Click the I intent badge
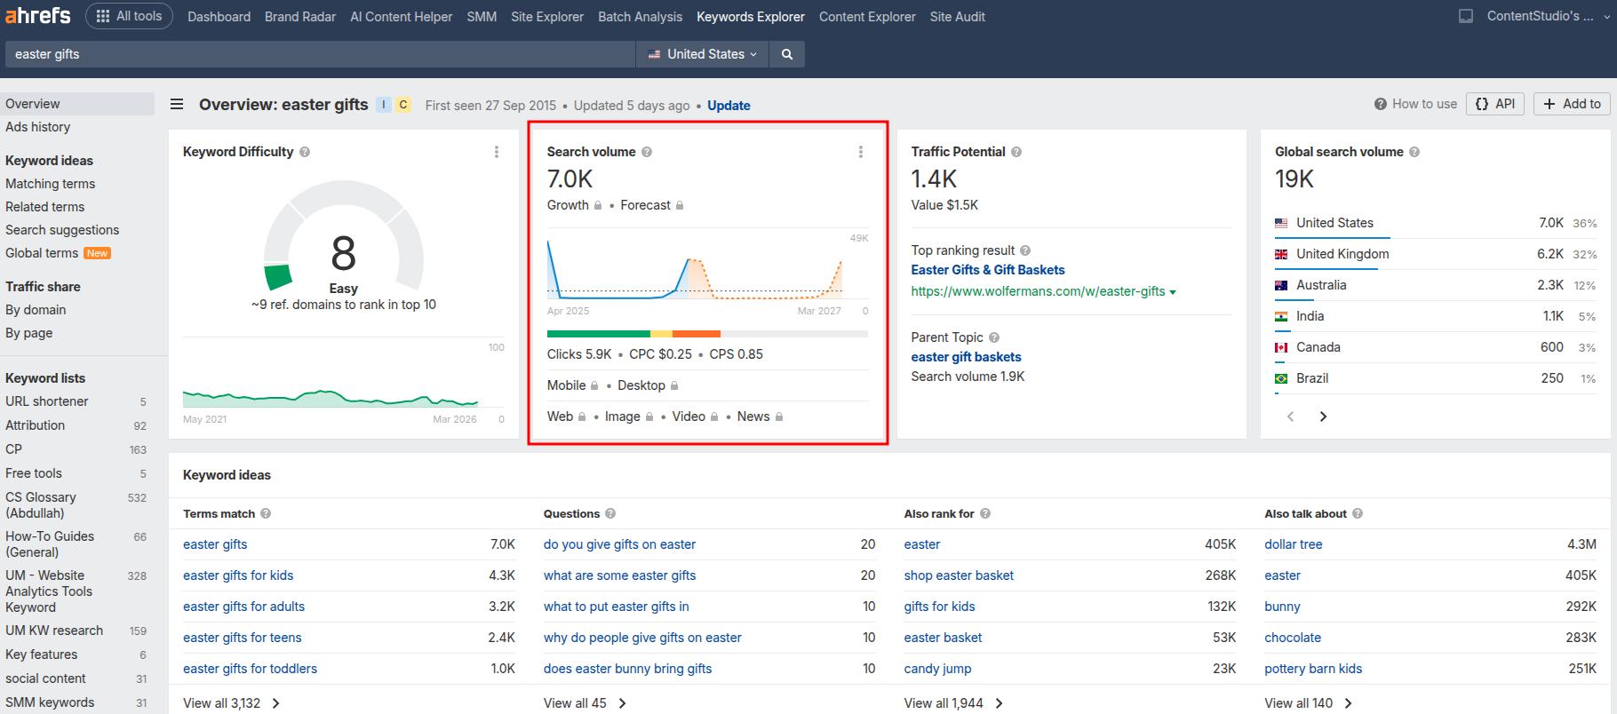The image size is (1617, 714). click(x=383, y=105)
